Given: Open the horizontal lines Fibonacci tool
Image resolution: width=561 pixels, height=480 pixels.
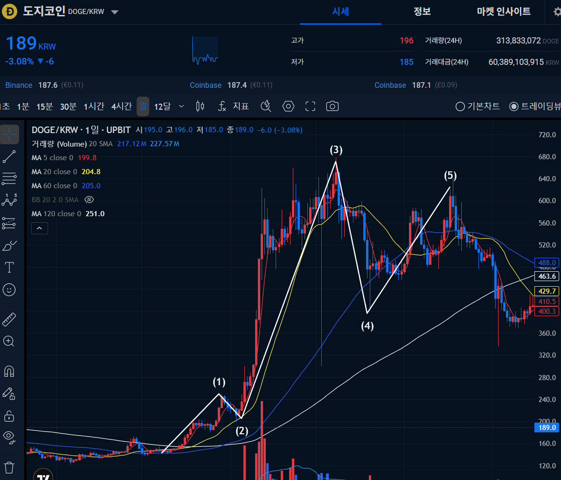Looking at the screenshot, I should 9,178.
